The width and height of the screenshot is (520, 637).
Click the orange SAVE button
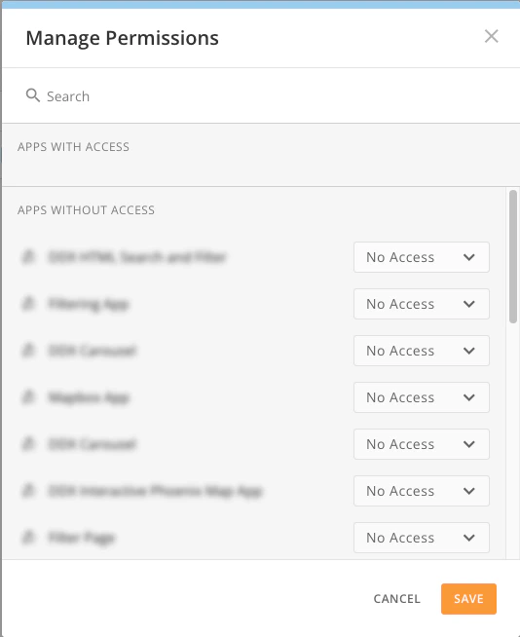point(468,599)
